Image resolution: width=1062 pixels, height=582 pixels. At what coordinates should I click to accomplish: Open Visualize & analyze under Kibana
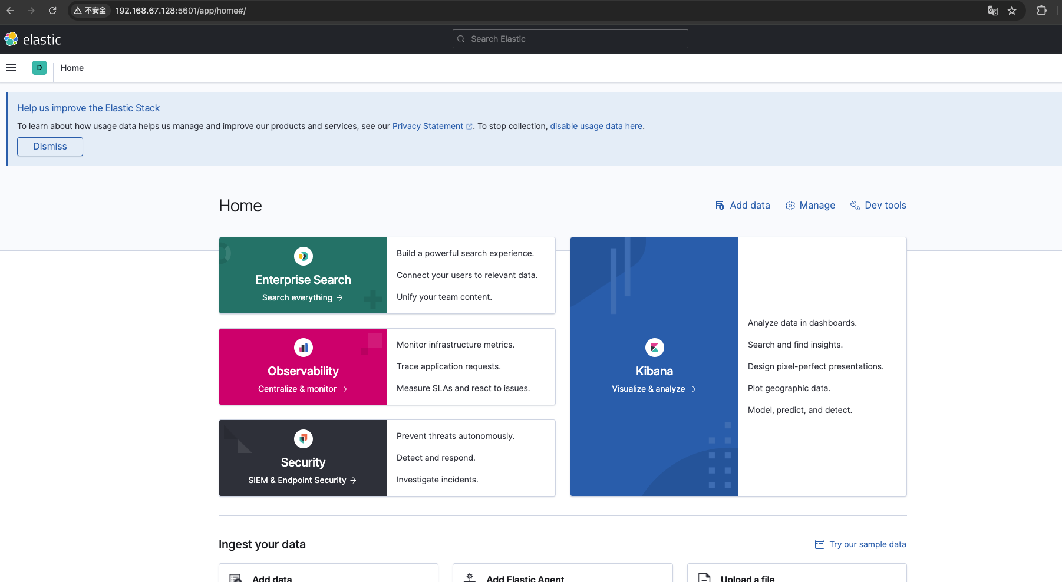(654, 389)
